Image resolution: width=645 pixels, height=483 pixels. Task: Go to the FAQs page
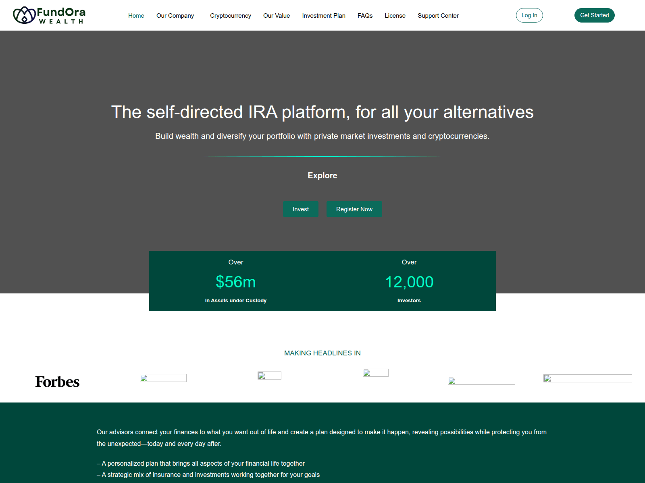click(365, 16)
